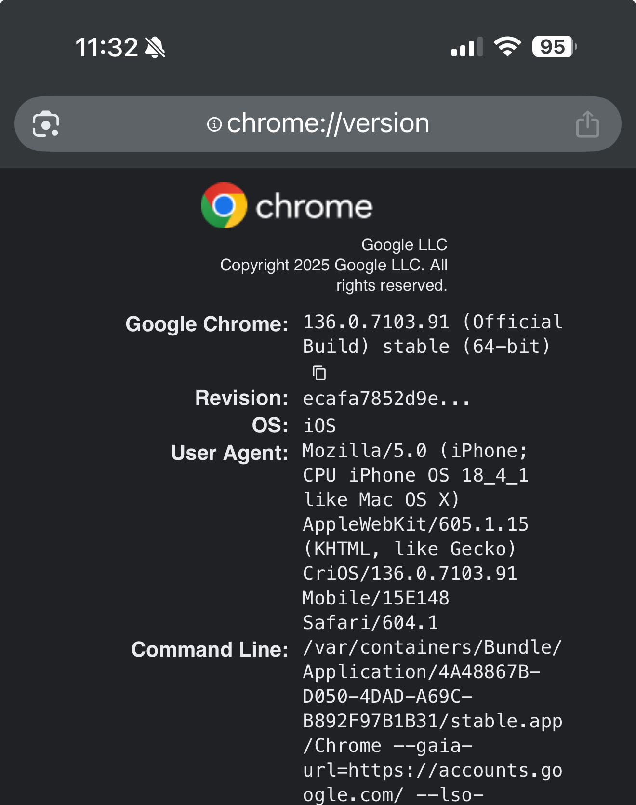The image size is (636, 805).
Task: Tap the User Agent label
Action: coord(229,453)
